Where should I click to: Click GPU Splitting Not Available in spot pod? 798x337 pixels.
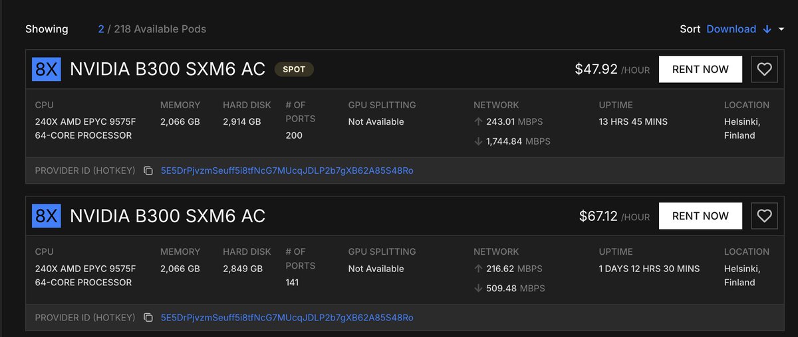[x=376, y=121]
